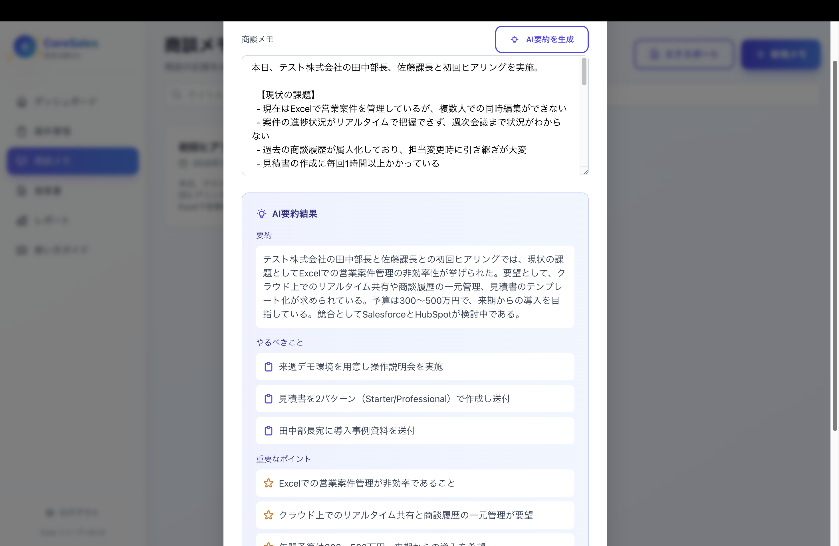This screenshot has height=546, width=839.
Task: Click the lightbulb icon inside AI要約を生成
Action: point(514,39)
